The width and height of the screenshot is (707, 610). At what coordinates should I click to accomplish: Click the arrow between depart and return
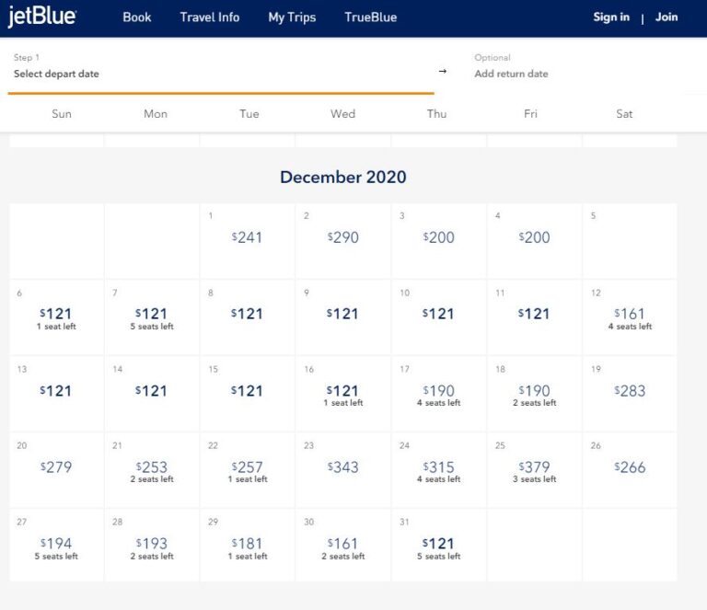click(442, 71)
